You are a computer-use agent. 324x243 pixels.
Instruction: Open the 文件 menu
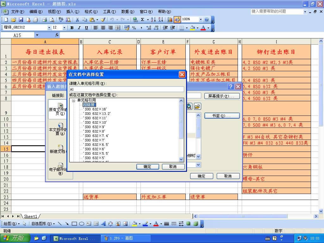point(18,12)
